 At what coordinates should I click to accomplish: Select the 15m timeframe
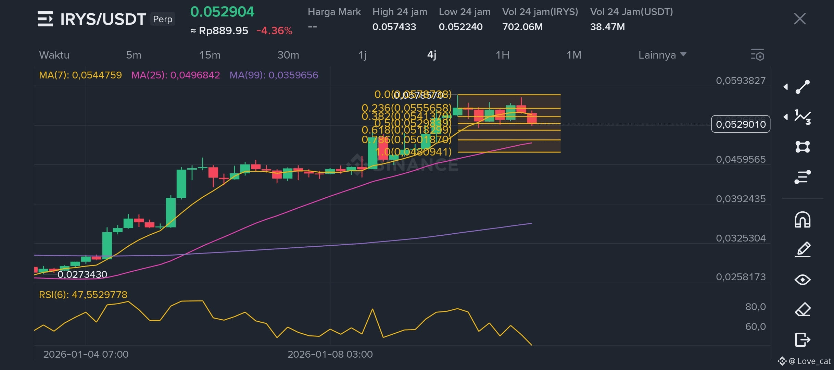210,55
